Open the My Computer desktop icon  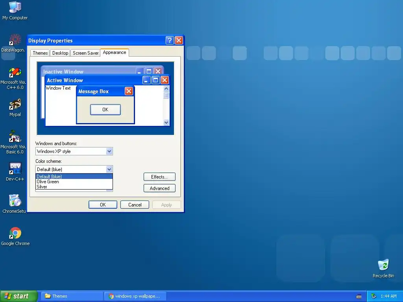15,11
